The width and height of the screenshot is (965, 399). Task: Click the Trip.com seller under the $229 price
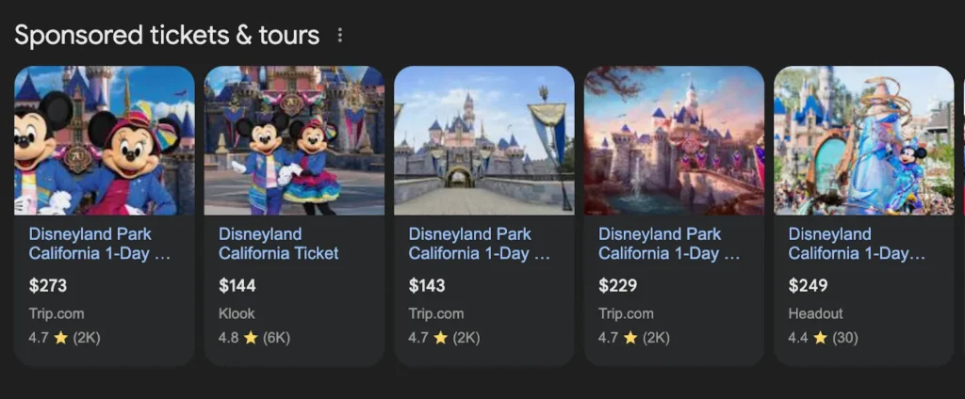pos(626,313)
